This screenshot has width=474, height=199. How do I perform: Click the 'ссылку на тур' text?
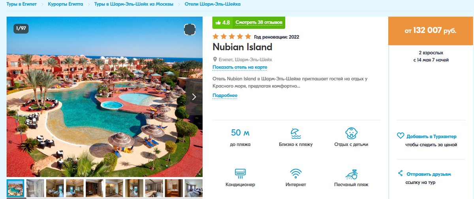pos(420,183)
